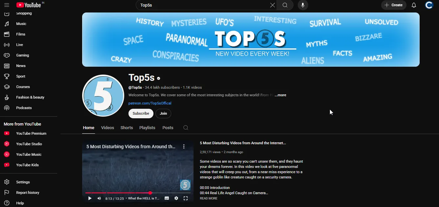Screen dimensions: 439x207
Task: Open Shopping in the sidebar
Action: tap(29, 14)
